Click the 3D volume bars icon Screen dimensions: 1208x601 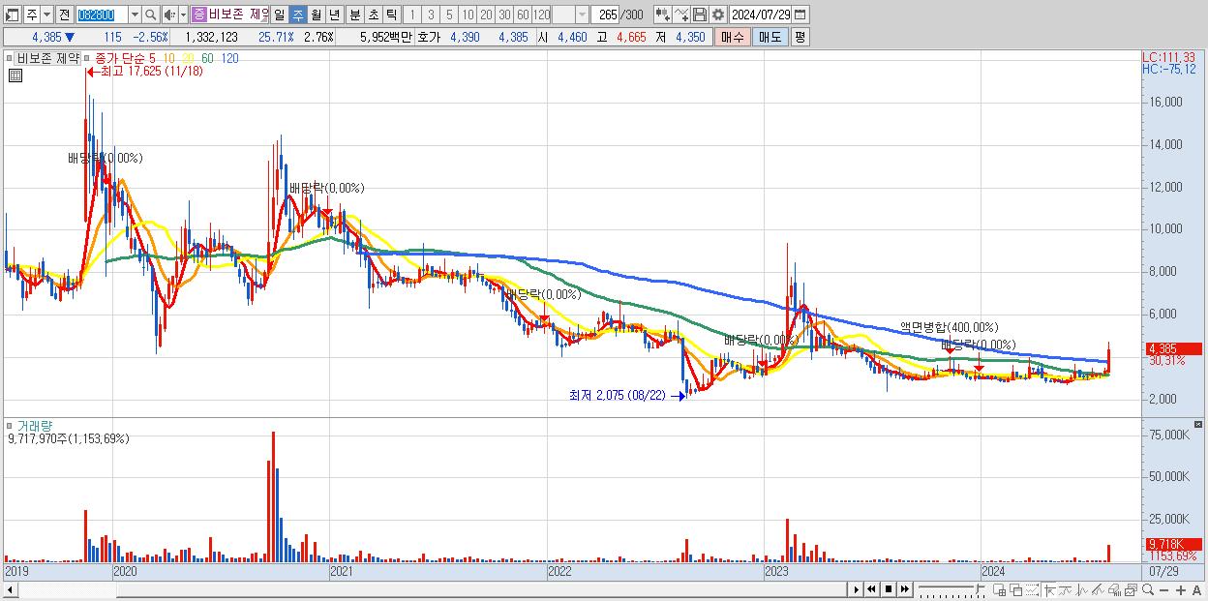(1115, 589)
